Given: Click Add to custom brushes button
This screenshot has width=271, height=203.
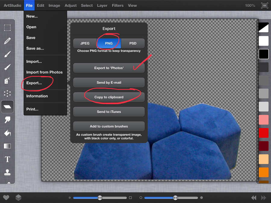Looking at the screenshot, I should pos(109,126).
